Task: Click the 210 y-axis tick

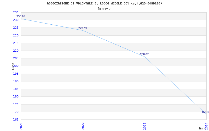Action: [x=16, y=51]
